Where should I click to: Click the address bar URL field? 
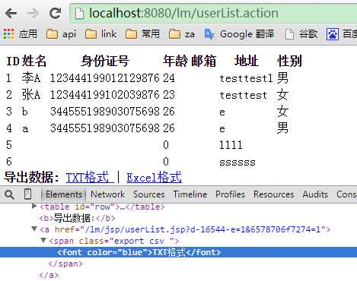213,13
